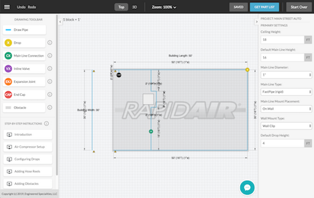Select the Main Line Connection tool
This screenshot has height=198, width=314.
click(x=24, y=56)
